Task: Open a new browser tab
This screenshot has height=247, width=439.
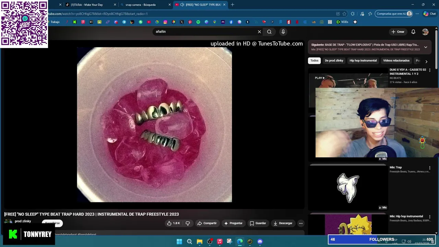Action: 233,5
